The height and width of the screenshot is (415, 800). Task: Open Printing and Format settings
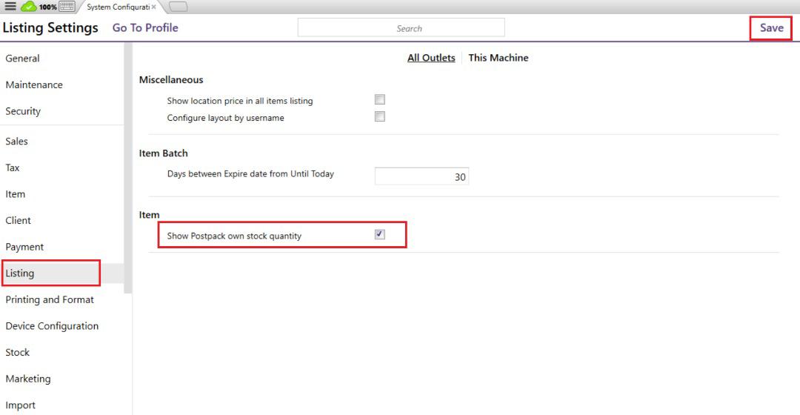(x=50, y=299)
